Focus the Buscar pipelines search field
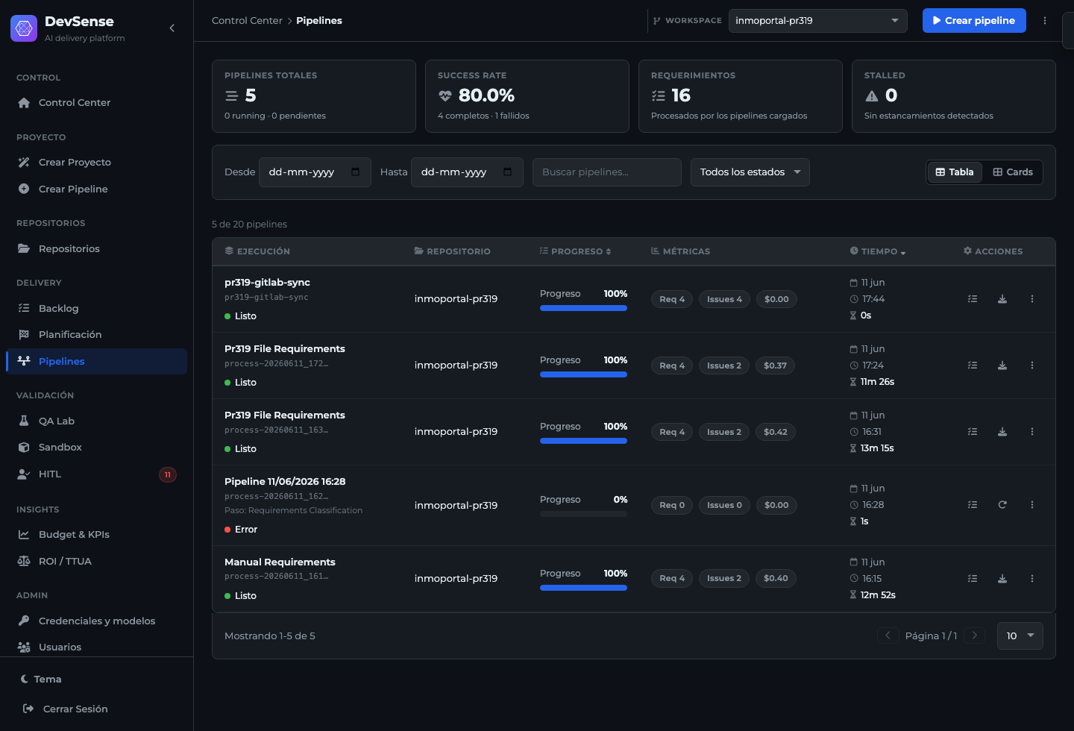This screenshot has width=1074, height=731. coord(607,172)
